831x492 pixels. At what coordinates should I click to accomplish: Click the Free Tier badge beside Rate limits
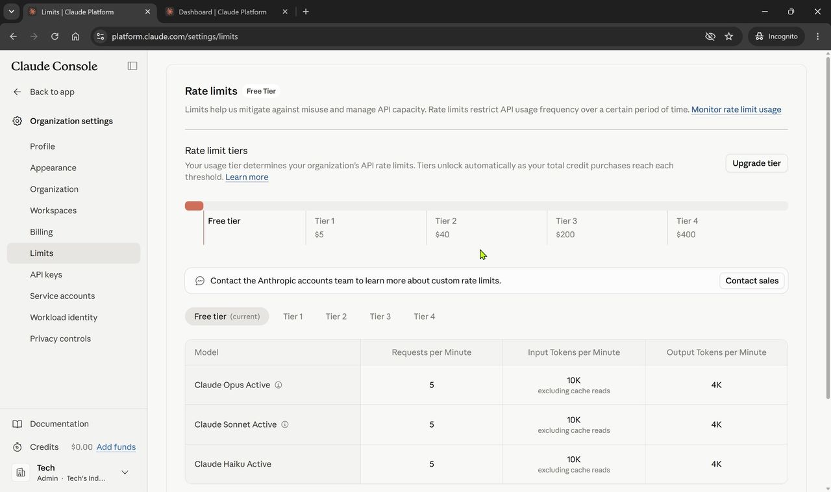coord(261,91)
